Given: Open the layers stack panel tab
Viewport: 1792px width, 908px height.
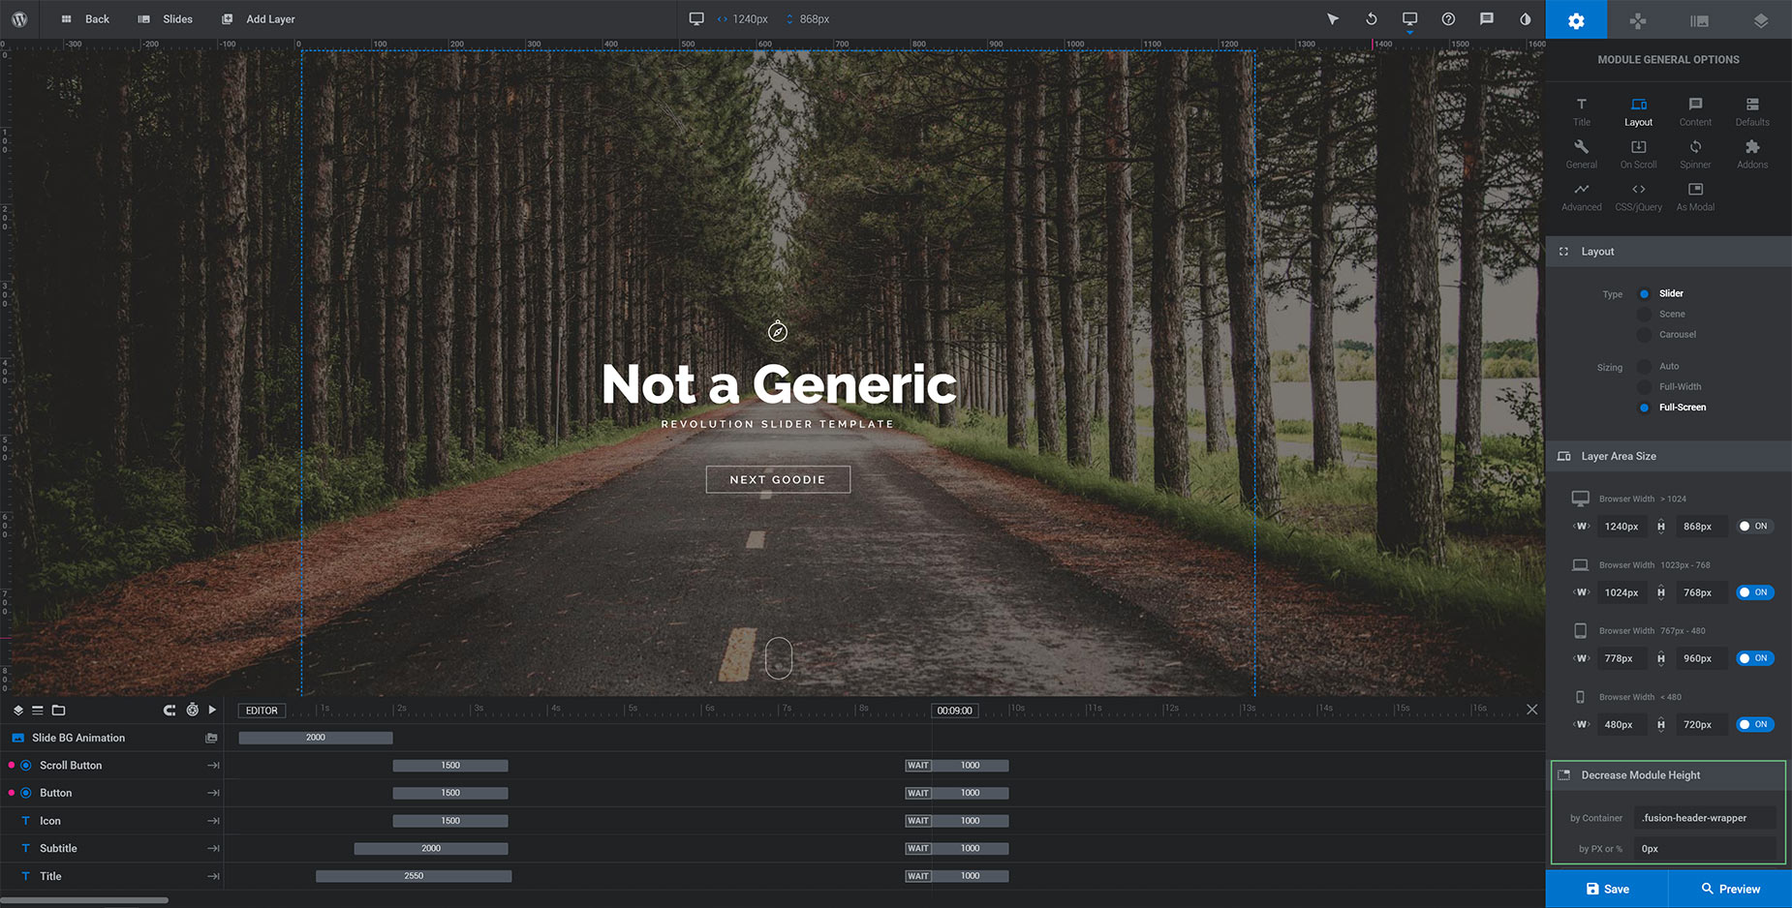Looking at the screenshot, I should (1761, 19).
